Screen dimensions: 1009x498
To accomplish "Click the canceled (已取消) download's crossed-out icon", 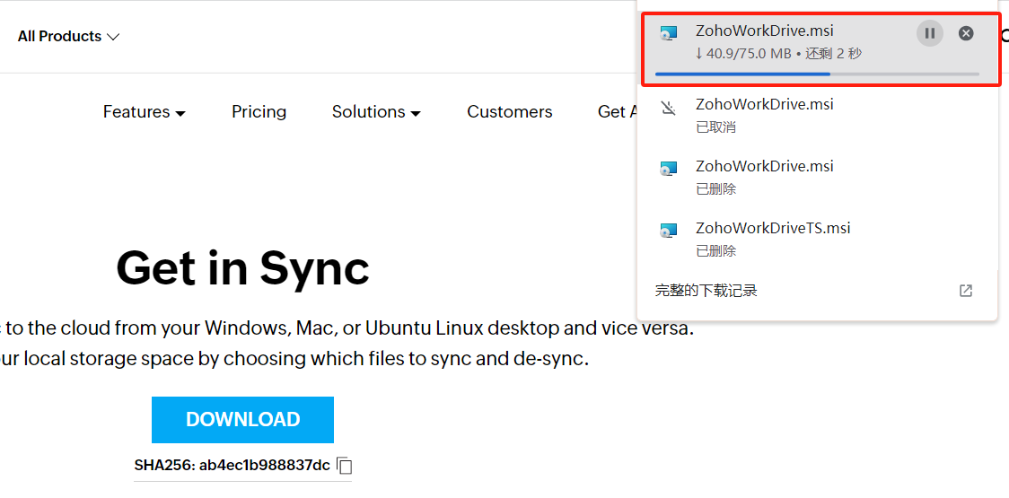I will [668, 109].
